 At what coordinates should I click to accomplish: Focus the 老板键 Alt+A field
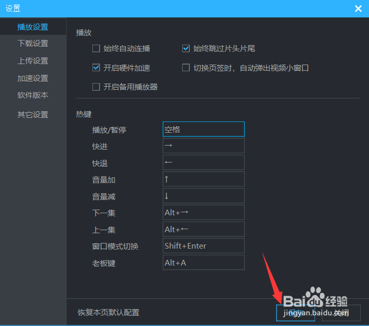(204, 262)
